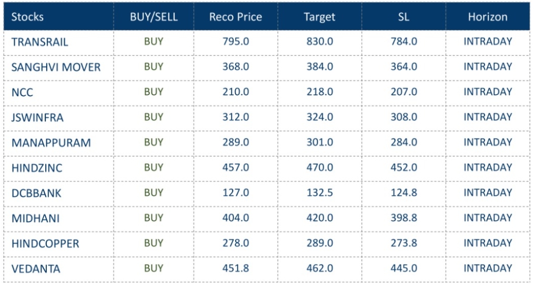Click the Stocks column header
535x286 pixels.
[27, 17]
